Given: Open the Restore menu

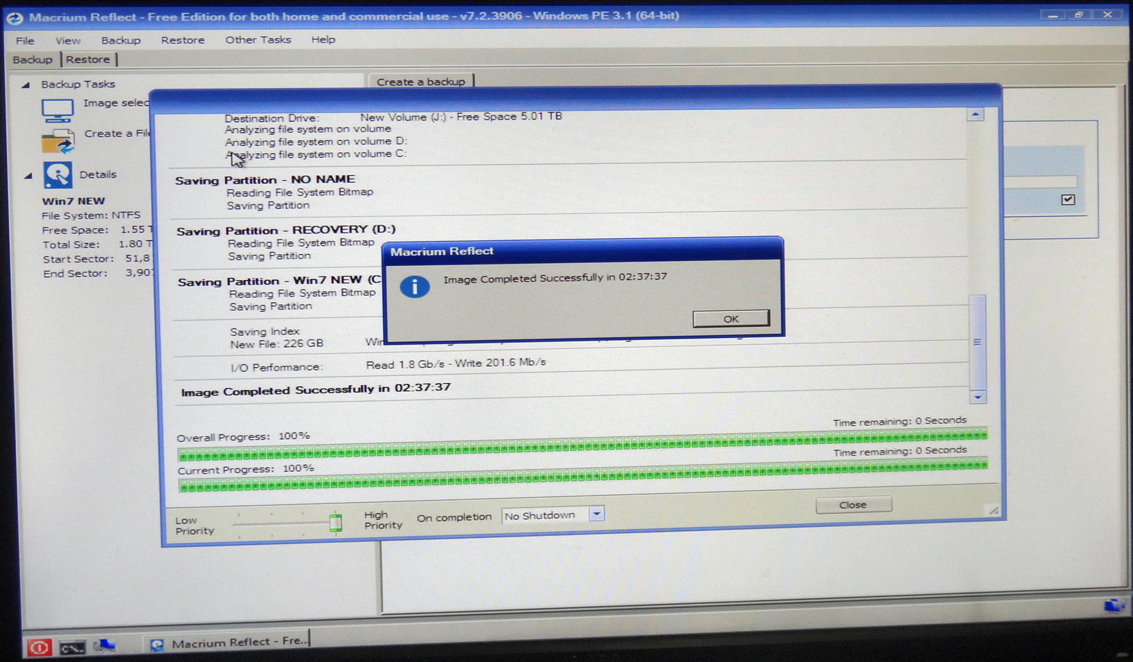Looking at the screenshot, I should tap(183, 40).
